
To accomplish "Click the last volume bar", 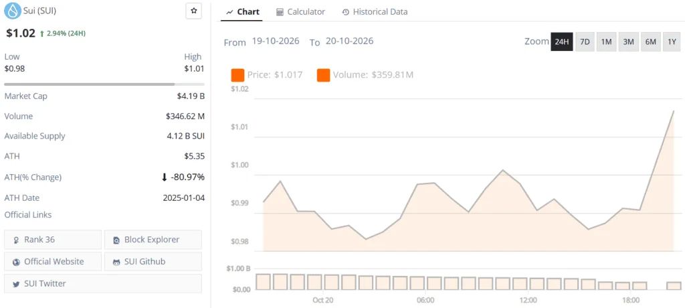I will click(674, 286).
